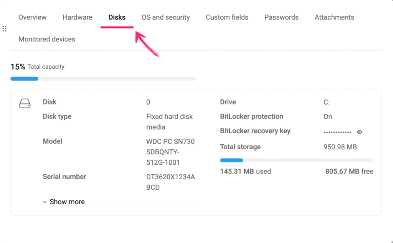This screenshot has height=243, width=393.
Task: Reveal the BitLocker recovery key with eye icon
Action: click(359, 132)
